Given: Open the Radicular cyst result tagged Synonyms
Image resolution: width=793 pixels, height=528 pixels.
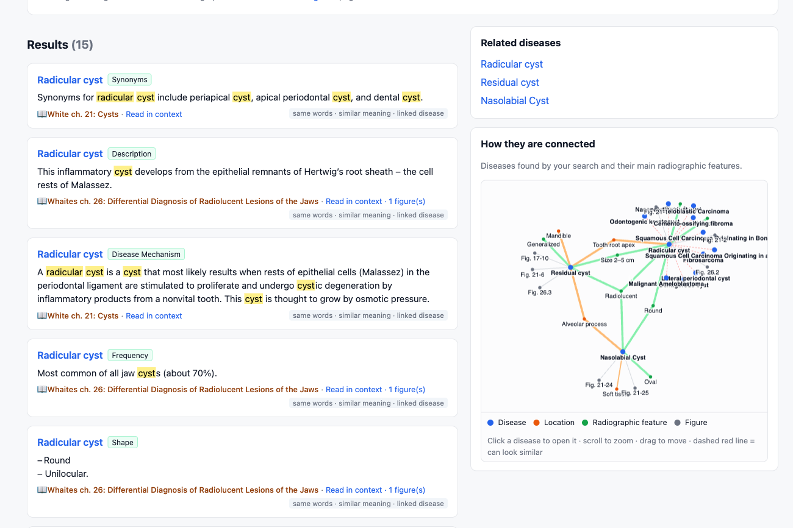Looking at the screenshot, I should pos(70,80).
